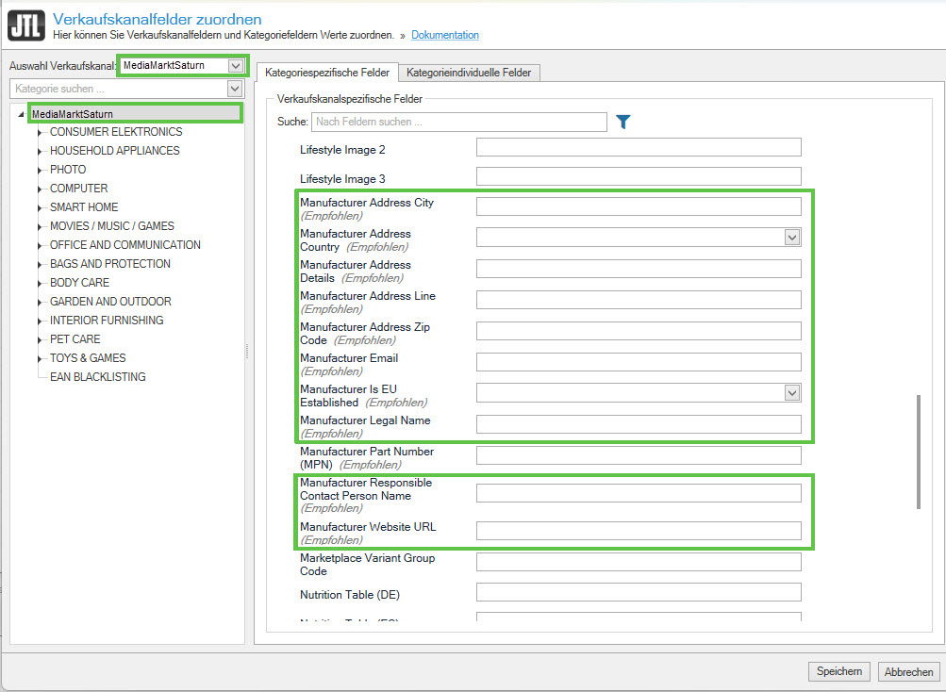Expand the CONSUMER ELEKTRONICS category
The image size is (946, 692).
click(x=41, y=132)
